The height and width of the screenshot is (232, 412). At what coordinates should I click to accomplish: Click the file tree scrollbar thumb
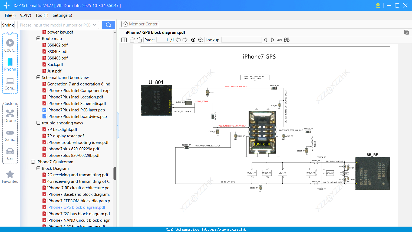[115, 174]
